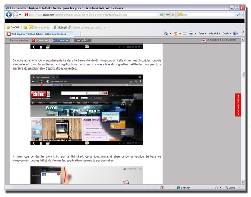Expand the Print dropdown arrow
The image size is (251, 197).
click(x=195, y=34)
